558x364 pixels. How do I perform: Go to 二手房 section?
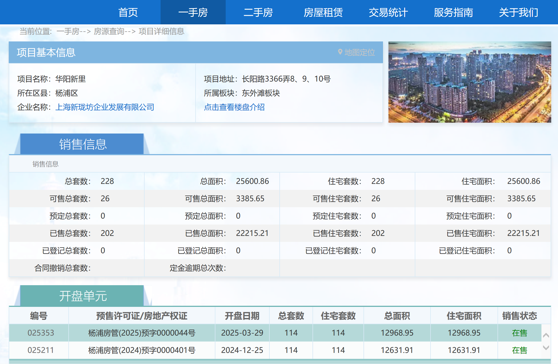click(x=258, y=12)
